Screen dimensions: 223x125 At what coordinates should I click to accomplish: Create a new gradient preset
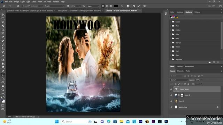point(214,62)
